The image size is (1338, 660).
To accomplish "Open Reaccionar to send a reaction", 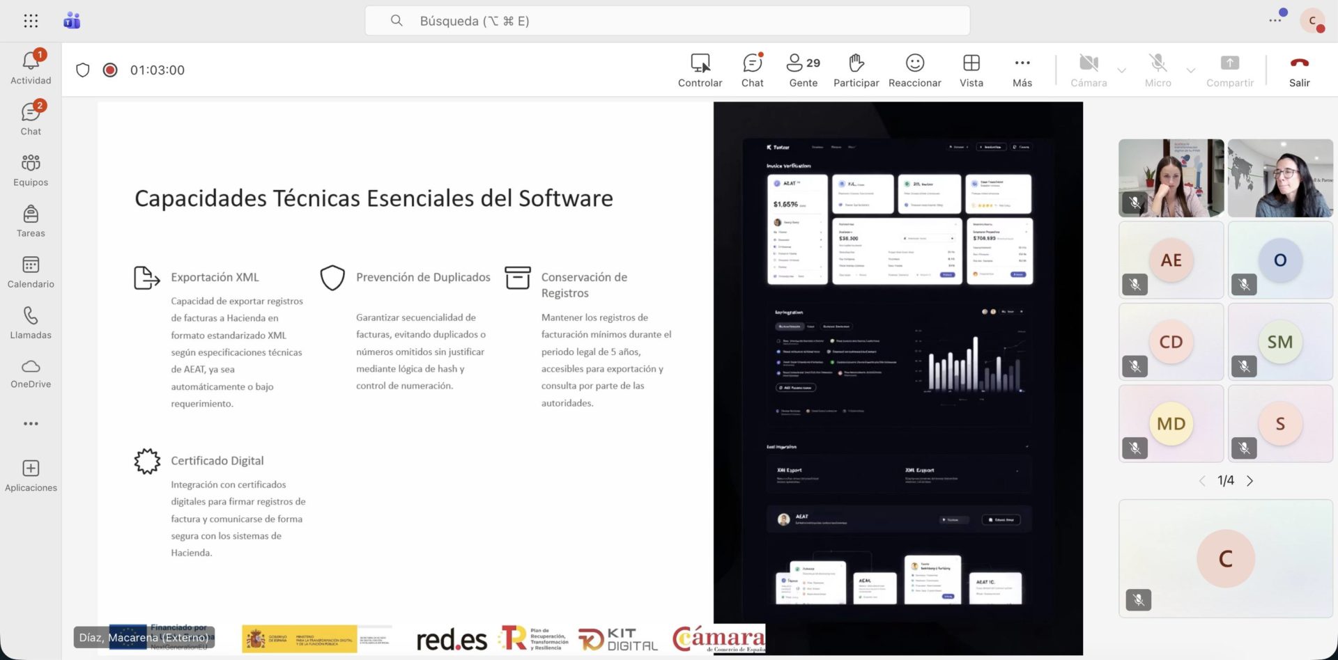I will (914, 70).
